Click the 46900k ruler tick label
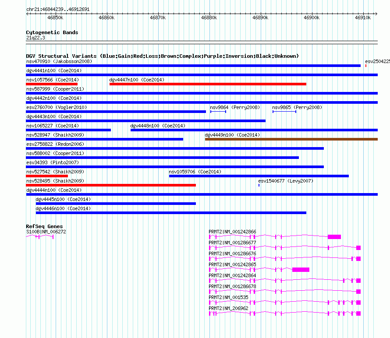390x338 pixels. [312, 18]
